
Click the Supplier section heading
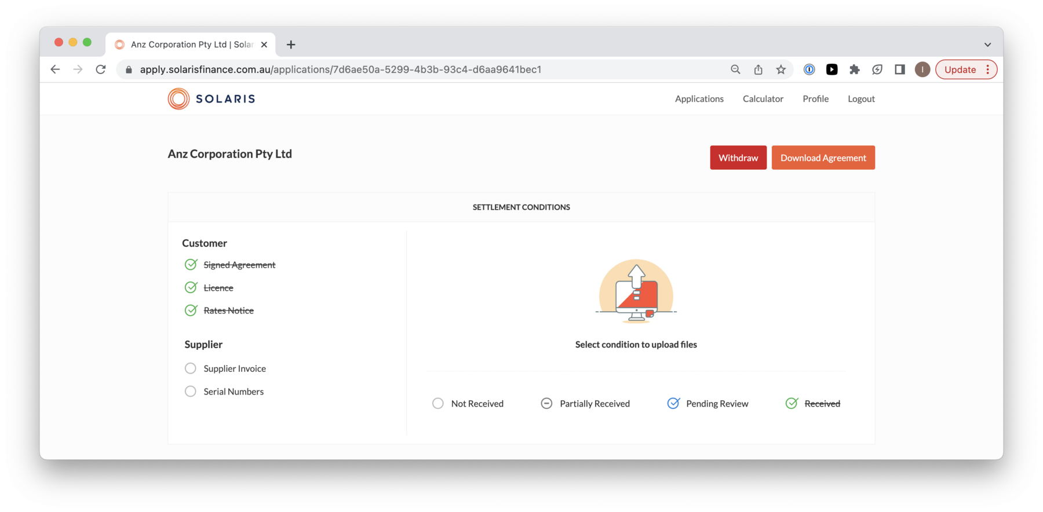point(203,344)
